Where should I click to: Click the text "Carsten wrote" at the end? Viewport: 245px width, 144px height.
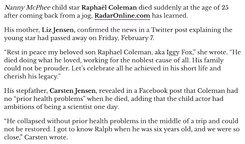[x=46, y=137]
